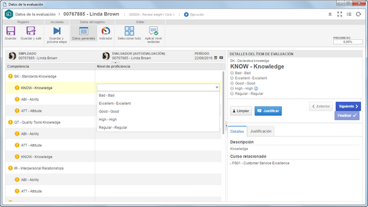Click Nivel de proficiencia column header
This screenshot has width=368, height=207.
(x=158, y=67)
